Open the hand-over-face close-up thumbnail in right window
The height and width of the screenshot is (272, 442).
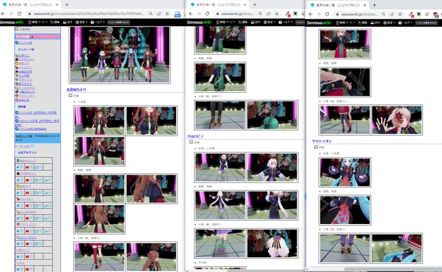pos(397,120)
